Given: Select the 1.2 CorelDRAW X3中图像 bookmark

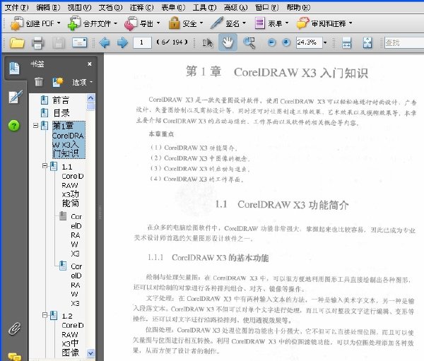Looking at the screenshot, I should tap(72, 334).
